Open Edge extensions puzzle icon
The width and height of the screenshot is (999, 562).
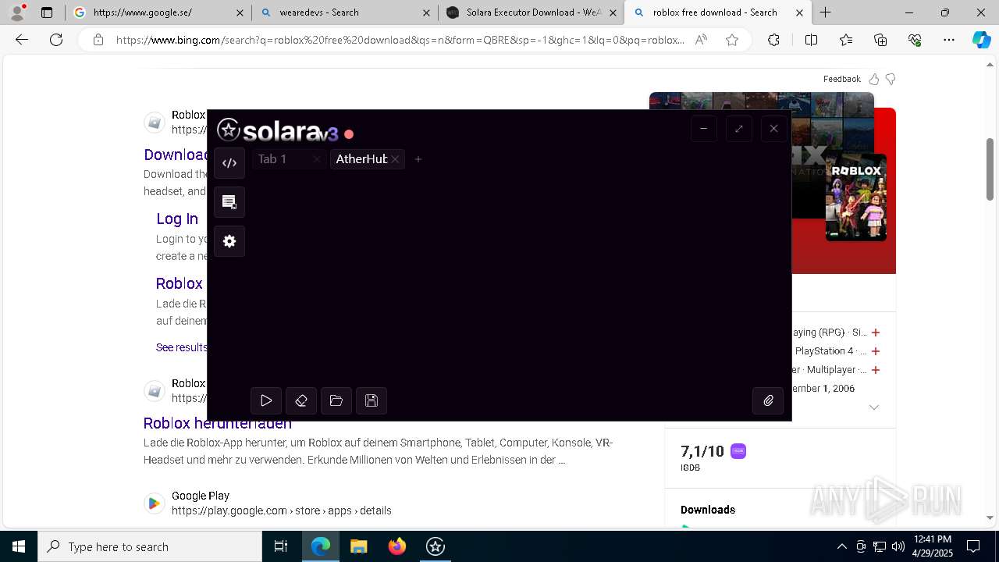tap(773, 40)
